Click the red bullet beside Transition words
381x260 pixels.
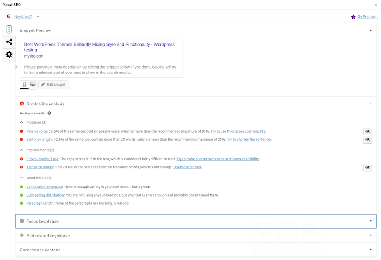[21, 167]
